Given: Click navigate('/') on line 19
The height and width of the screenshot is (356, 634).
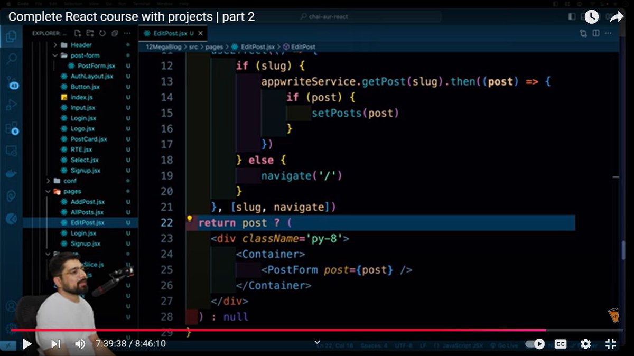Looking at the screenshot, I should (302, 176).
